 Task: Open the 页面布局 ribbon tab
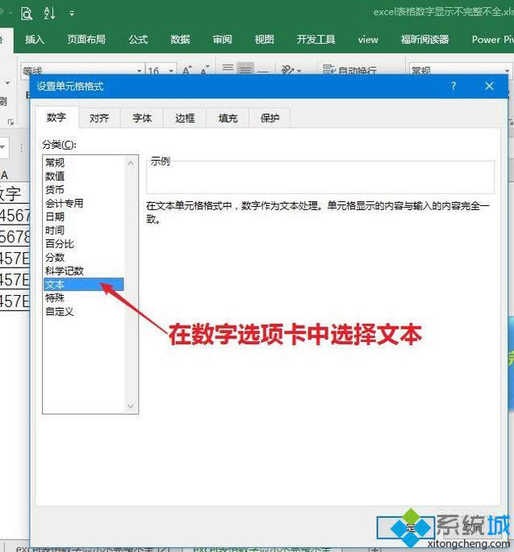86,39
